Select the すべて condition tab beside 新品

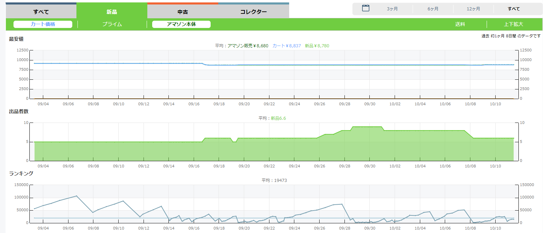pyautogui.click(x=41, y=12)
